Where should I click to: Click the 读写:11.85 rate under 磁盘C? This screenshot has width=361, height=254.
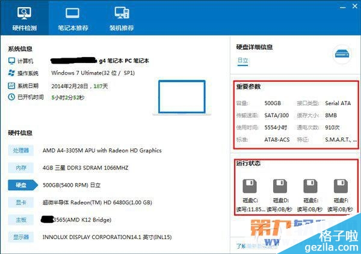[250, 210]
